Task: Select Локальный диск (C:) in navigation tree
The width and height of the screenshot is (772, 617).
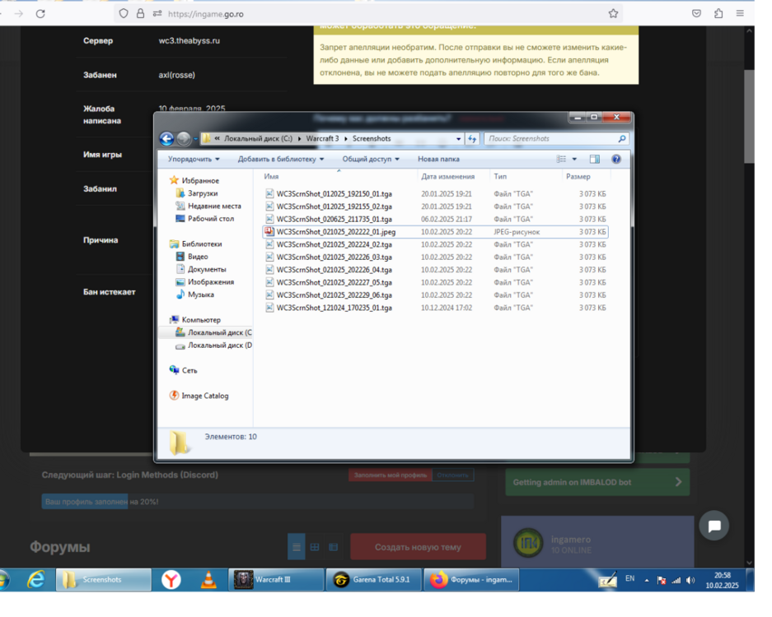Action: (218, 332)
